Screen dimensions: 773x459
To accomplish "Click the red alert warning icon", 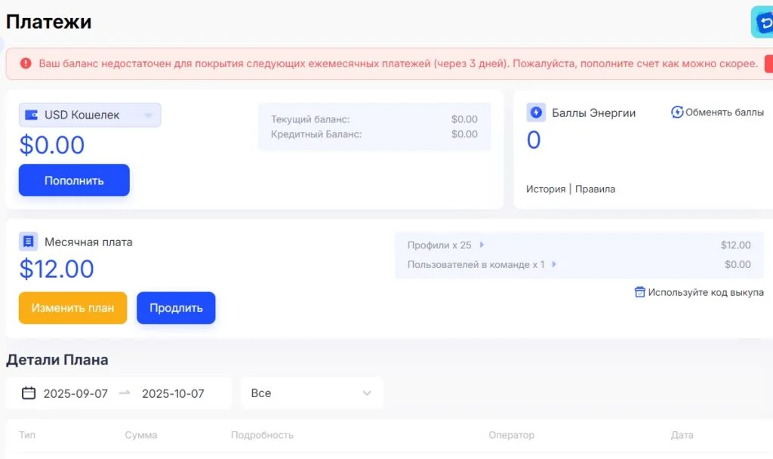I will click(x=26, y=63).
